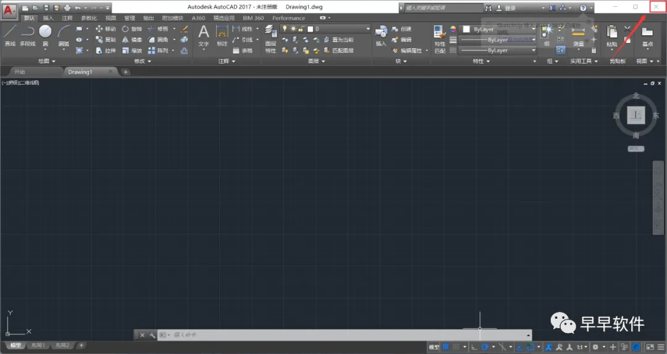Toggle grid display in status bar
The width and height of the screenshot is (667, 354).
[x=445, y=347]
